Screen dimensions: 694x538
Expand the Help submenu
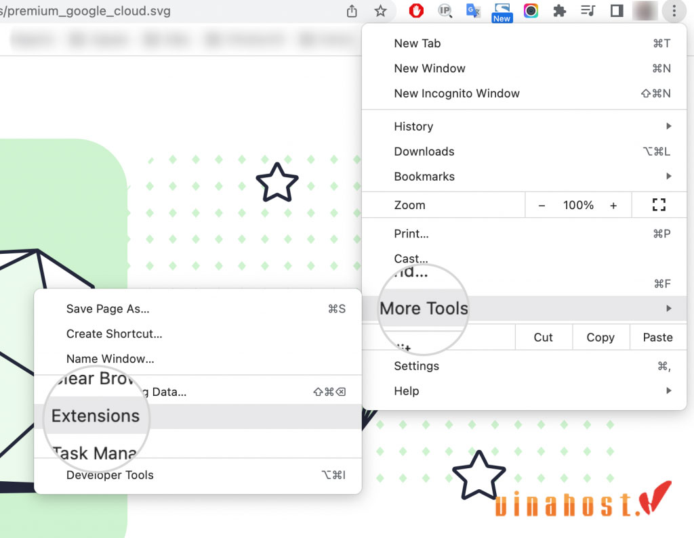pyautogui.click(x=524, y=390)
